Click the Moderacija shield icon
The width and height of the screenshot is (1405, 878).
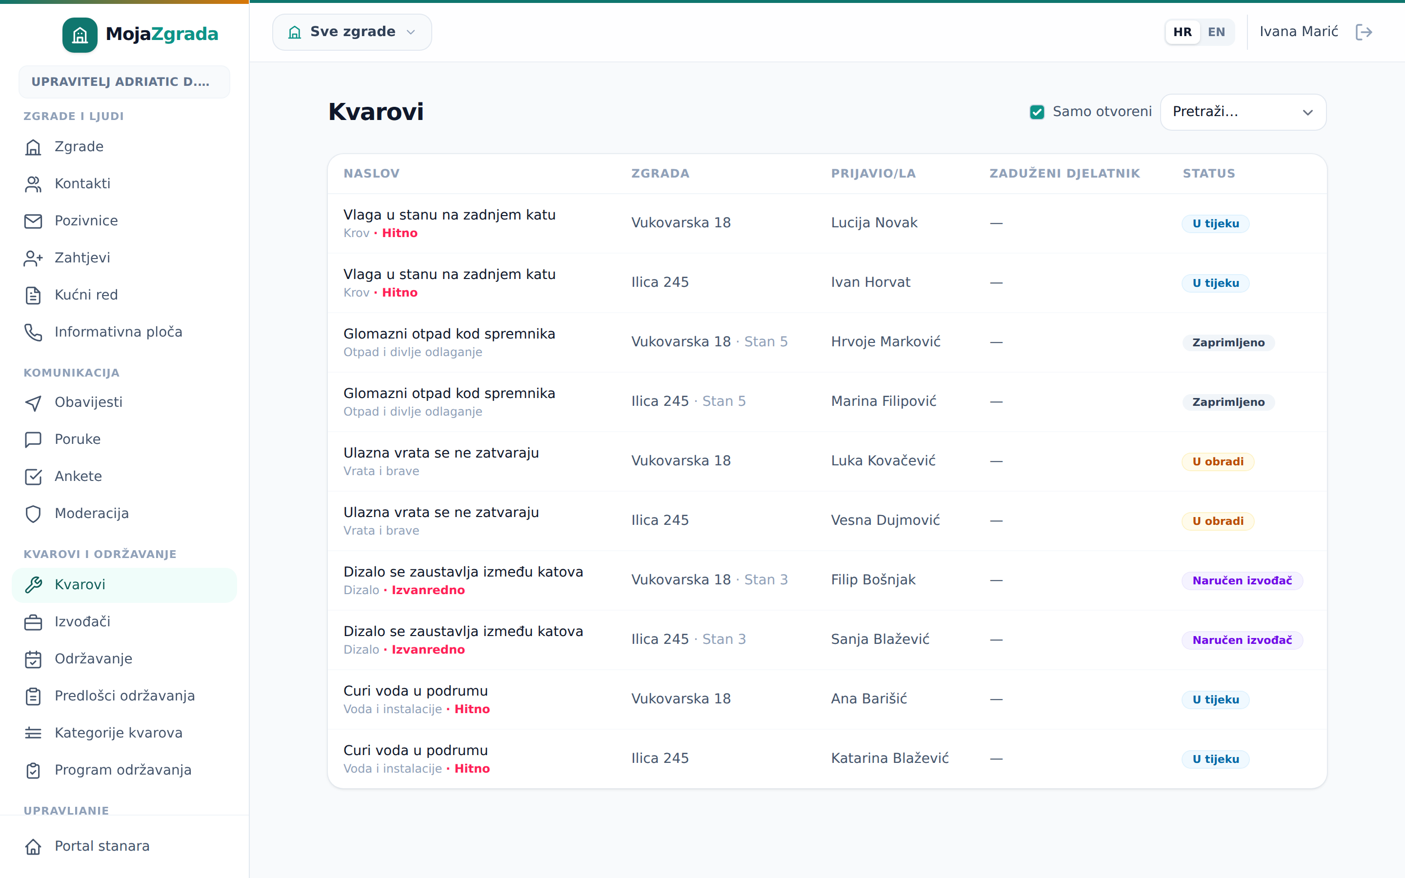tap(33, 514)
